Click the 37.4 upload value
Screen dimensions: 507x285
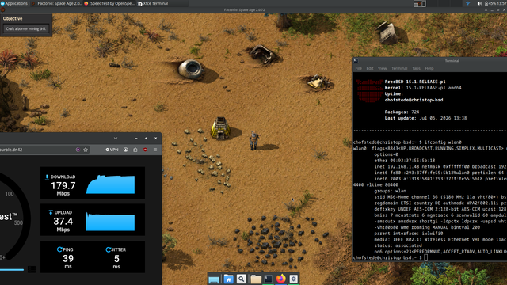tap(63, 222)
